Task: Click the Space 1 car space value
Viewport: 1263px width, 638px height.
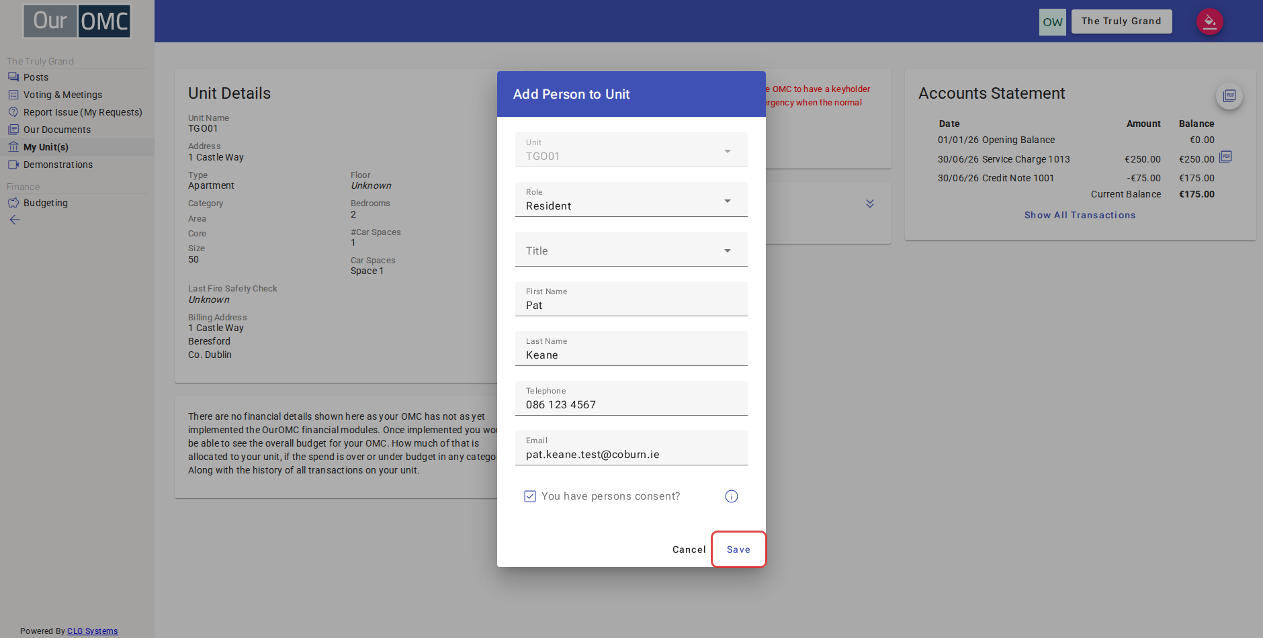Action: pyautogui.click(x=367, y=271)
